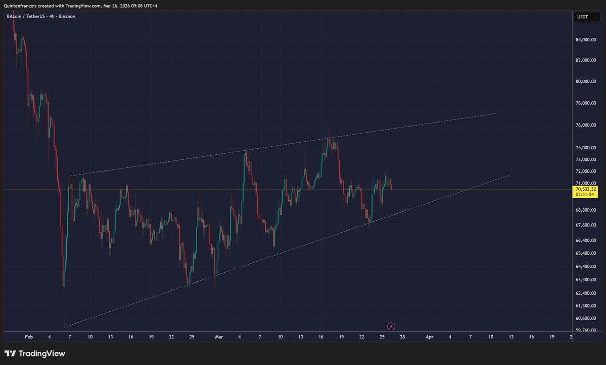Viewport: 606px width, 365px height.
Task: Select the 72,000.00 price axis label
Action: (585, 171)
